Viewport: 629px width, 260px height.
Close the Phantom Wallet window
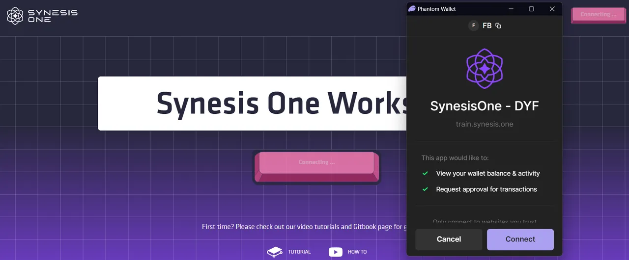click(552, 9)
